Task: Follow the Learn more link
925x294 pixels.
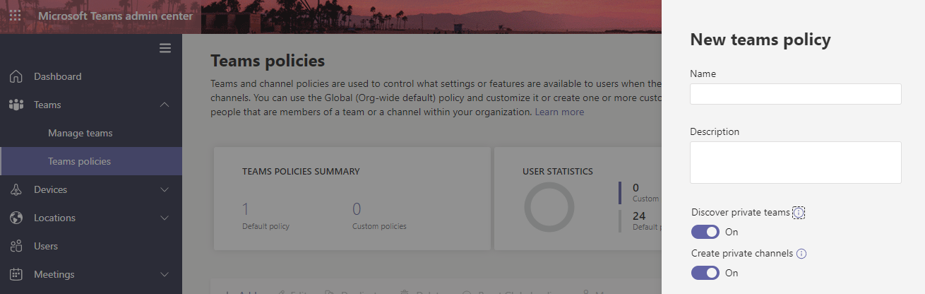Action: click(559, 112)
